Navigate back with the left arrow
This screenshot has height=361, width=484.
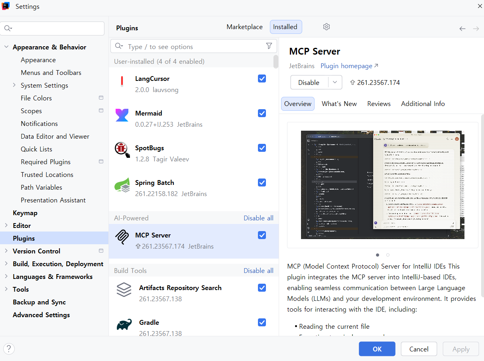point(462,29)
